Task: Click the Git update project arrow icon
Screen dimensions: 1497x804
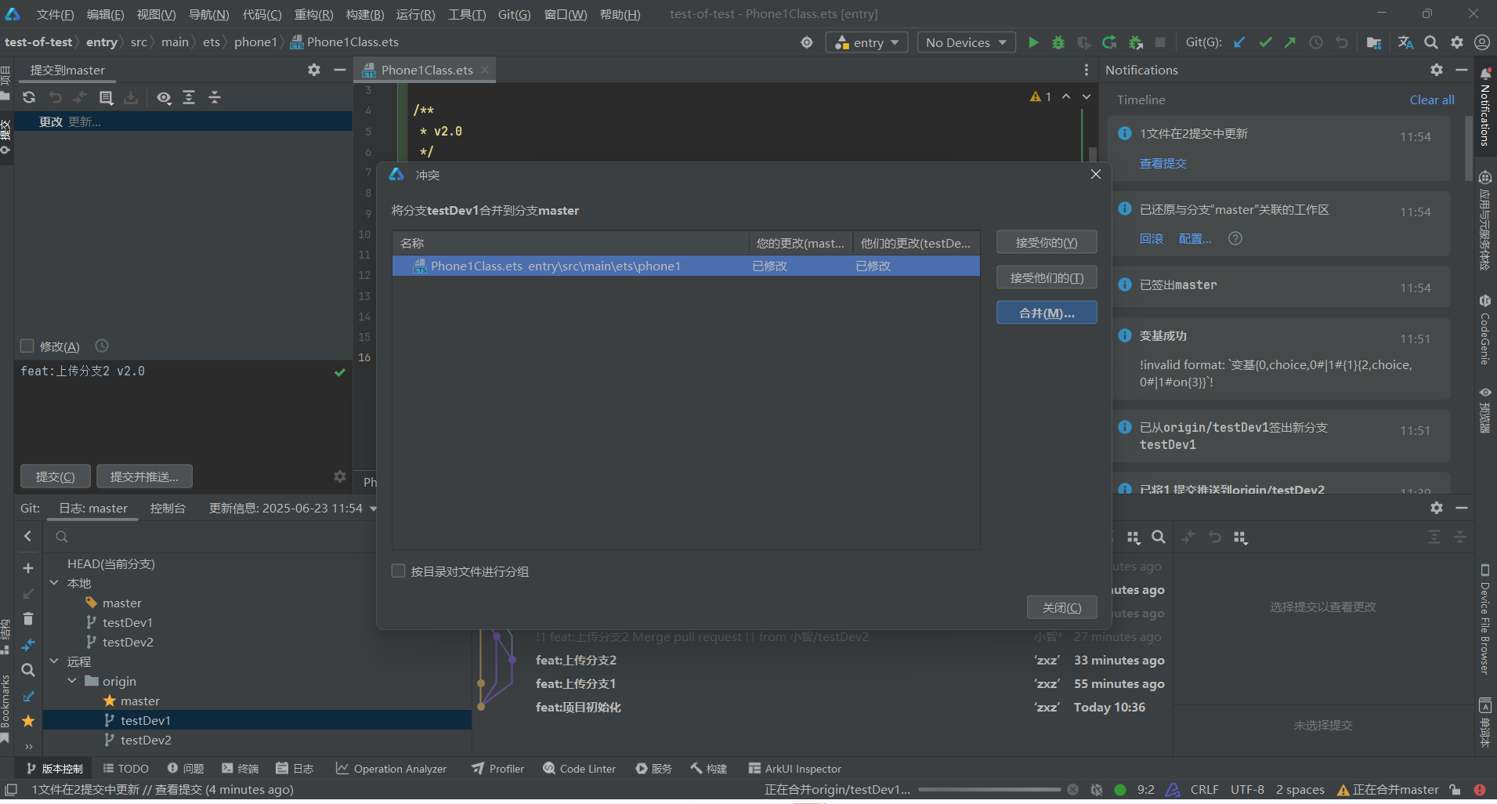Action: tap(1239, 42)
